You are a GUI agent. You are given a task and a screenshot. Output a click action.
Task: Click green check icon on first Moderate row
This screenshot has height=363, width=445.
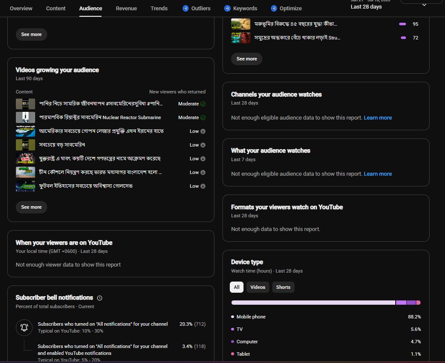click(203, 104)
